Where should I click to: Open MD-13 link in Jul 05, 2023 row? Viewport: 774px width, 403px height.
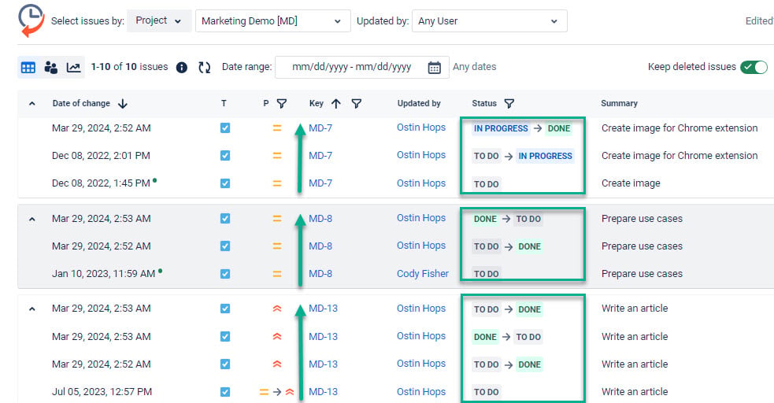point(324,392)
